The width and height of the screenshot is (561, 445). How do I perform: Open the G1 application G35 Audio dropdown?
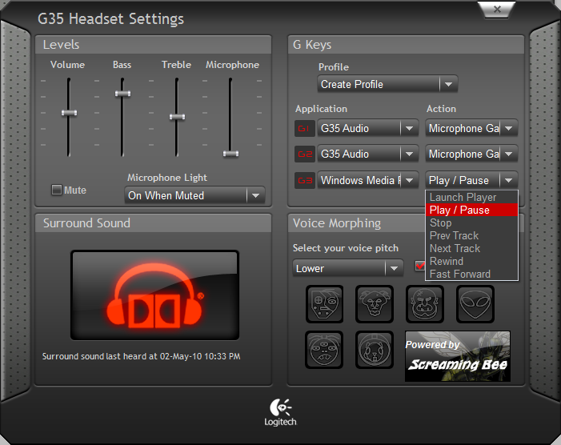click(x=368, y=128)
